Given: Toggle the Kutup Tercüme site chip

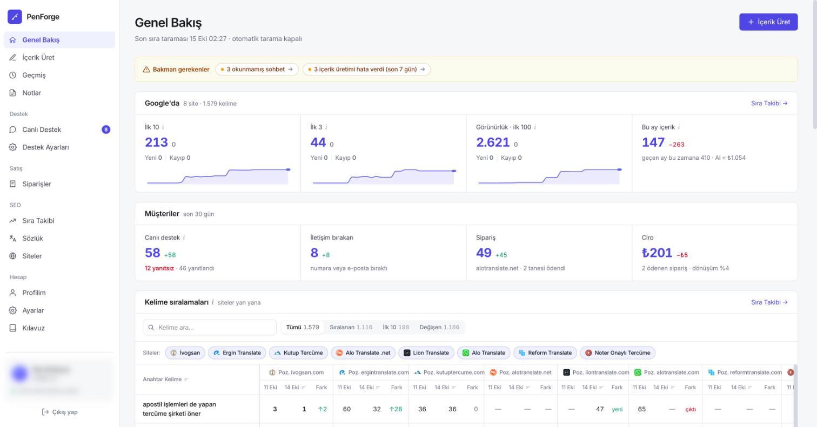Looking at the screenshot, I should (x=298, y=353).
